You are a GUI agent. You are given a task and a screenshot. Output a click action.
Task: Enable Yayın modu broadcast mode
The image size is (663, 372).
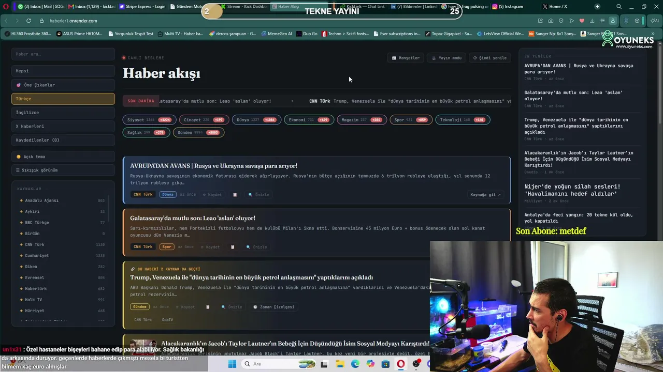click(x=446, y=58)
